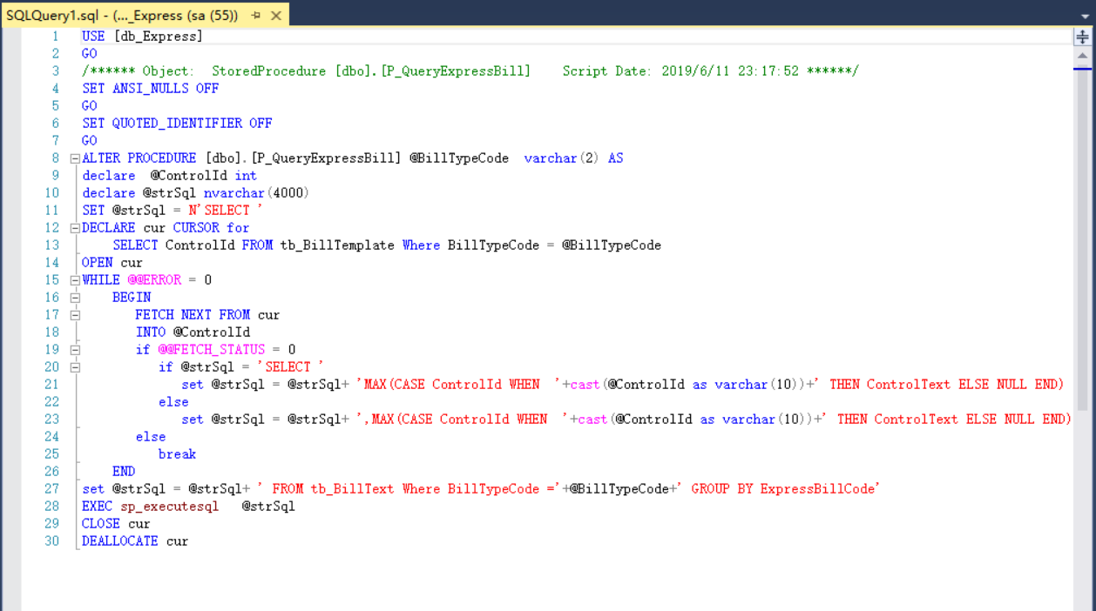This screenshot has width=1096, height=611.
Task: Collapse the WHILE @@ERROR block
Action: point(75,280)
